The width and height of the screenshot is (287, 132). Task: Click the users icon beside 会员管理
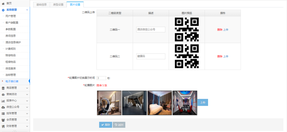click(x=3, y=120)
